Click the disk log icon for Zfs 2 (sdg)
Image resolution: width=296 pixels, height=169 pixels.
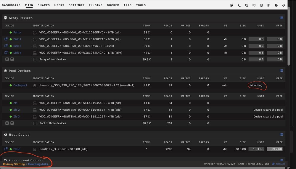coord(35,110)
